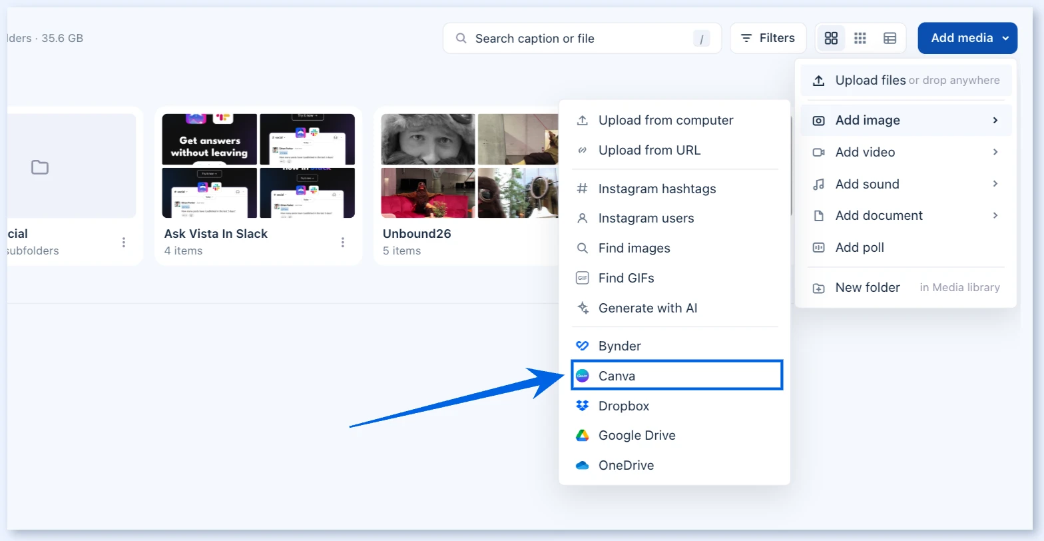Click the Ask Vista In Slack title

click(216, 234)
